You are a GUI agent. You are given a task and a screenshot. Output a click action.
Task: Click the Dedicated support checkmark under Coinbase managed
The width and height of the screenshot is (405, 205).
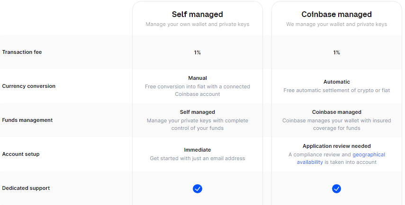336,188
